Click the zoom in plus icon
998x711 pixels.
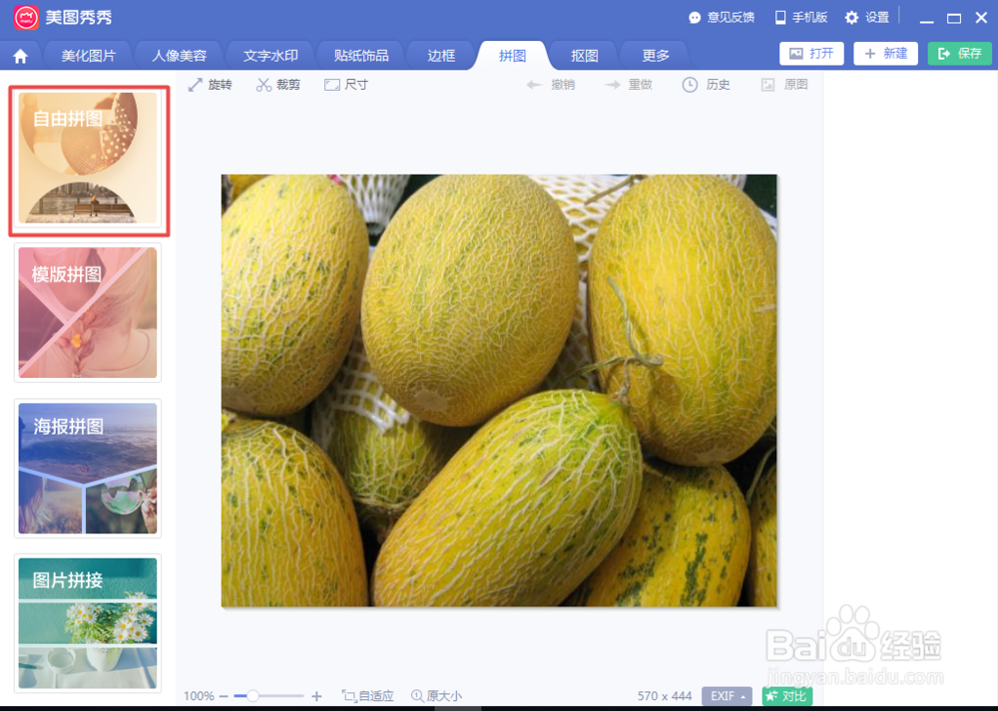click(316, 696)
